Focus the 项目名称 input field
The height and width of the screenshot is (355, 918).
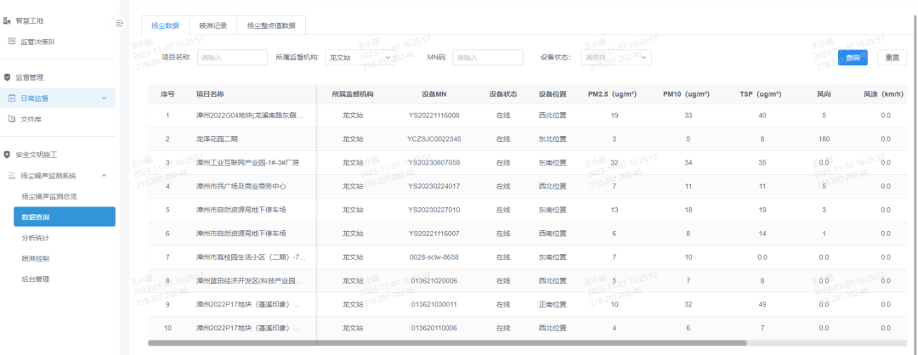(x=232, y=57)
